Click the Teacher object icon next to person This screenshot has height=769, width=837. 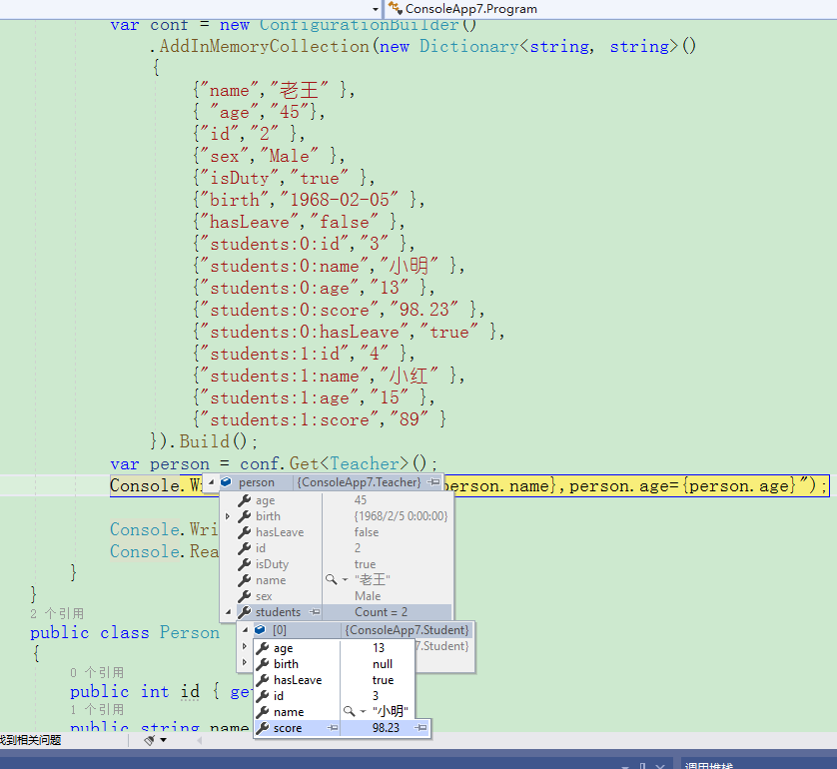(227, 482)
